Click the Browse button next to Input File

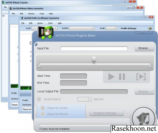[144, 48]
